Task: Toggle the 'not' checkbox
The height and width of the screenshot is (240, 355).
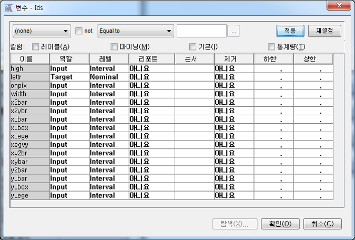Action: [x=78, y=31]
